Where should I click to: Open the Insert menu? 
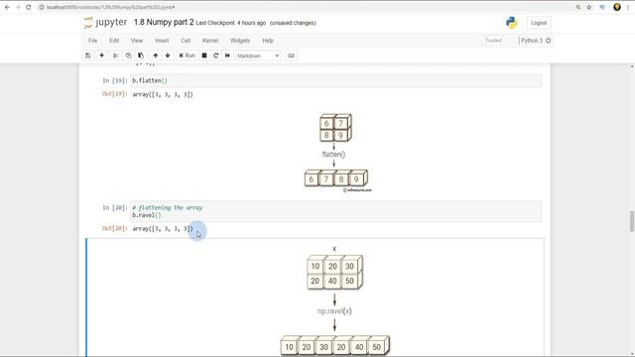click(162, 41)
